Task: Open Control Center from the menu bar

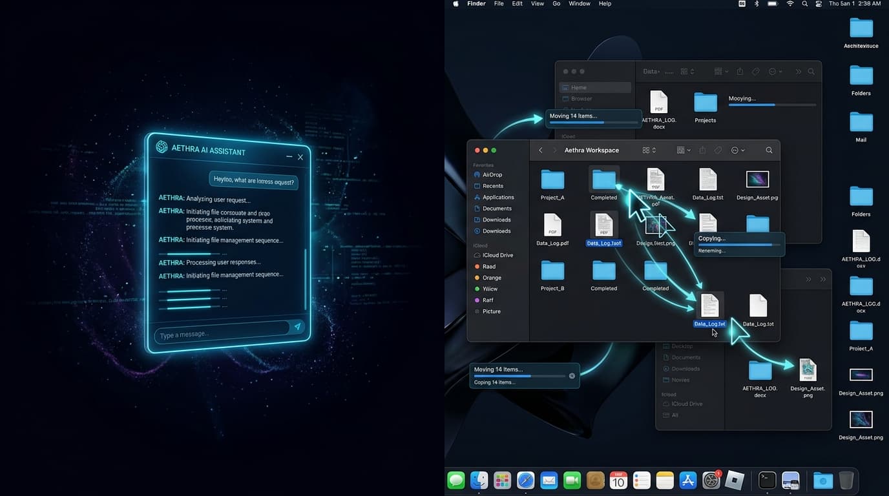Action: coord(819,4)
